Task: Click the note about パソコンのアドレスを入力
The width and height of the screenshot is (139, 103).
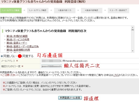Action: pos(40,83)
